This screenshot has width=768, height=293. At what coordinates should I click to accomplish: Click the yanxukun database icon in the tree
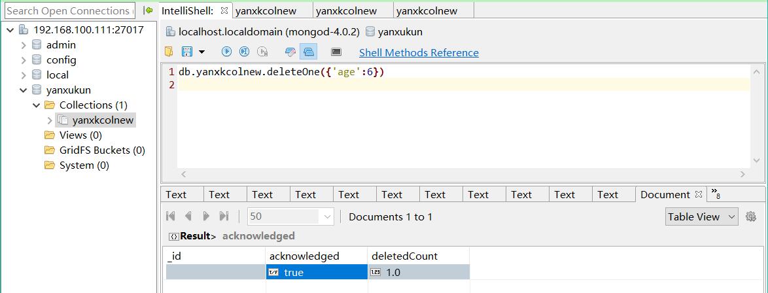tap(37, 90)
